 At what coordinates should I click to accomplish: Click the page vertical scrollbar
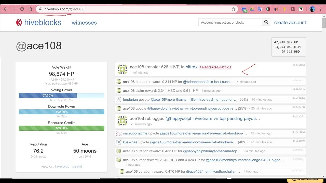click(x=324, y=23)
